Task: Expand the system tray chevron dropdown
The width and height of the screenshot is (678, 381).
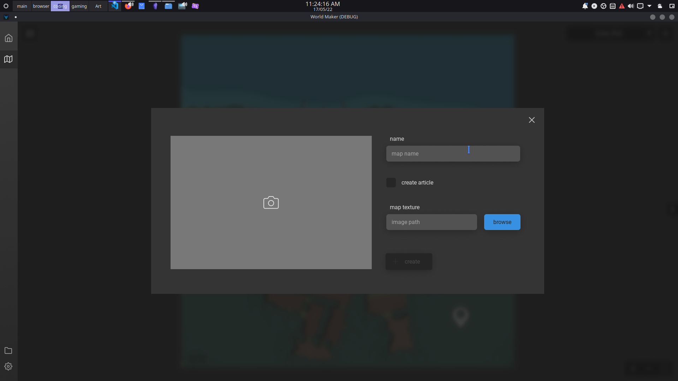Action: 650,6
